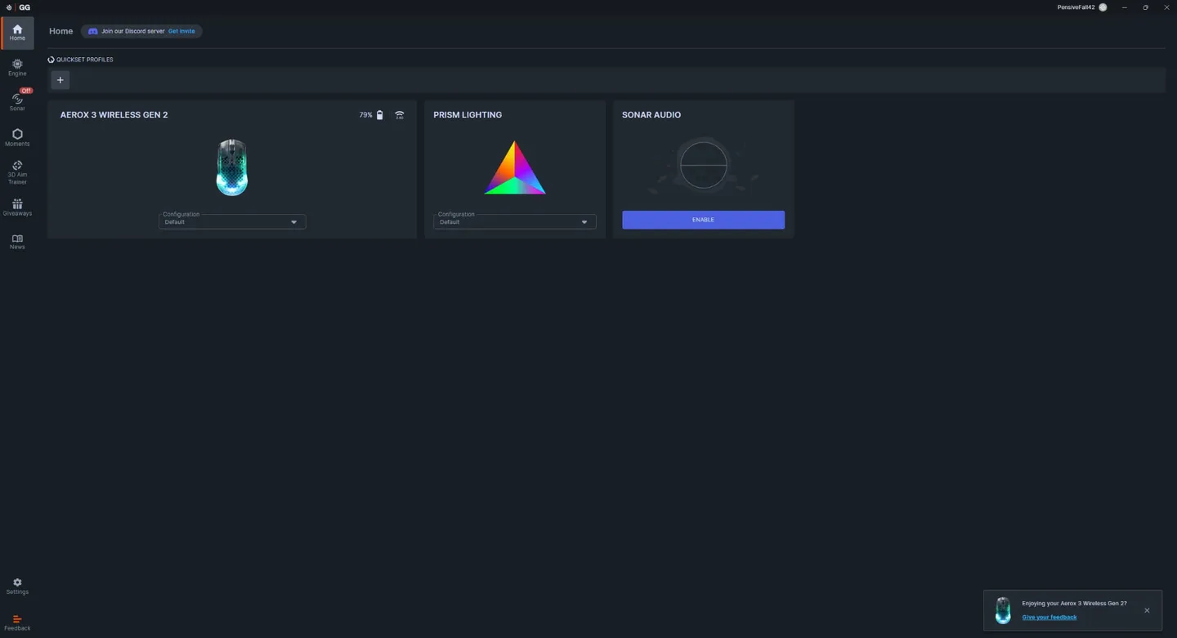Viewport: 1177px width, 638px height.
Task: Open the Sonar section in sidebar
Action: [17, 100]
